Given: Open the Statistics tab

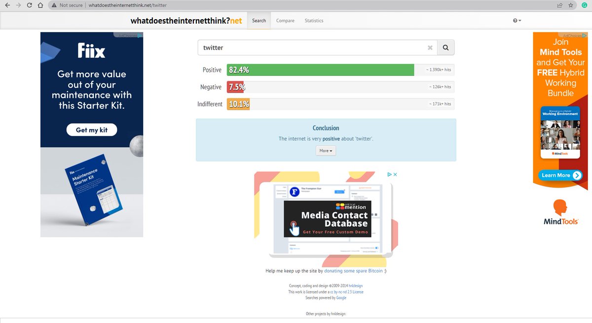Looking at the screenshot, I should [314, 21].
